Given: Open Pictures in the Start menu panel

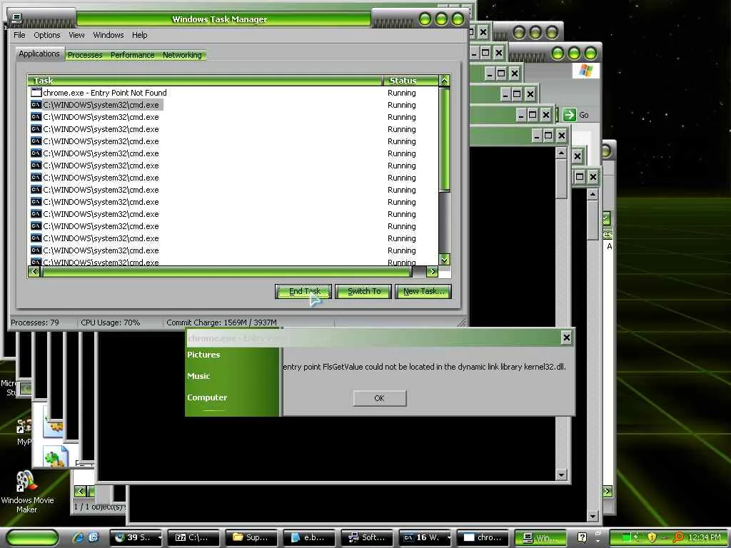Looking at the screenshot, I should click(203, 355).
